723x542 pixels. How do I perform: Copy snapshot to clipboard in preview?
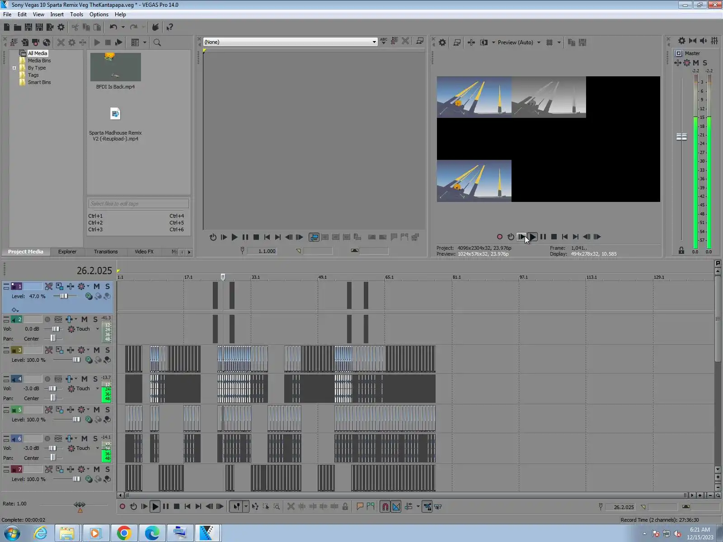(572, 42)
